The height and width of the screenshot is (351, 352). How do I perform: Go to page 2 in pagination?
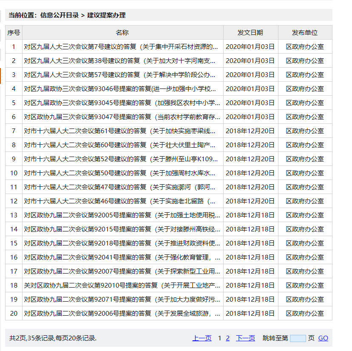click(227, 338)
